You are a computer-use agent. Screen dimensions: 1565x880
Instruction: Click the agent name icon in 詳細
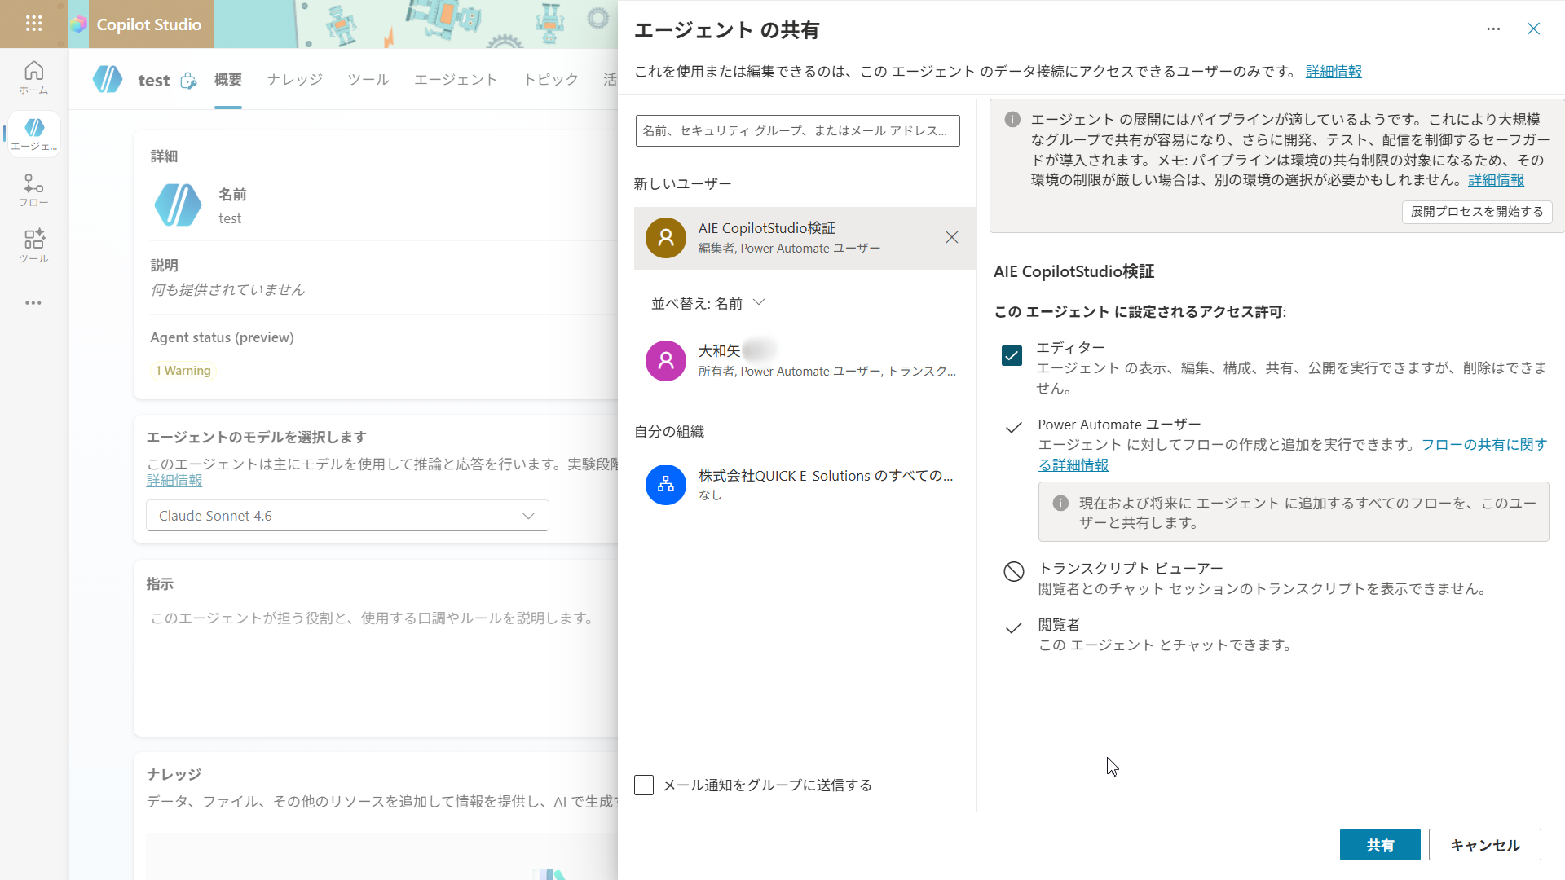pyautogui.click(x=178, y=205)
